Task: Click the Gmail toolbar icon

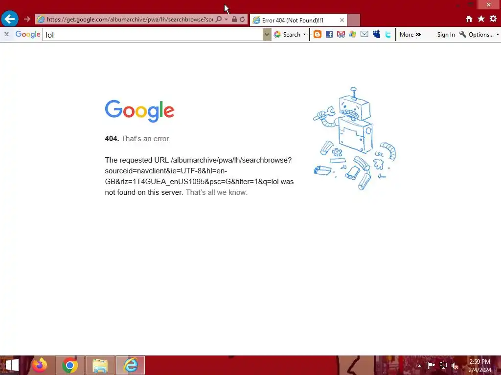Action: click(341, 34)
